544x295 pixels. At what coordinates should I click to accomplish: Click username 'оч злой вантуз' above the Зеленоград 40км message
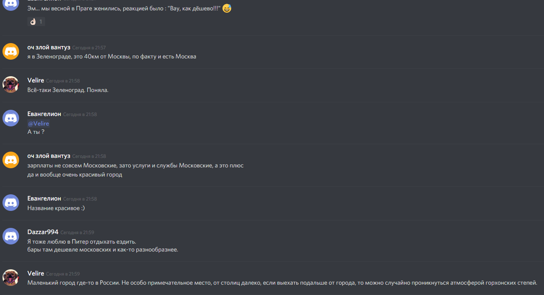(x=49, y=47)
